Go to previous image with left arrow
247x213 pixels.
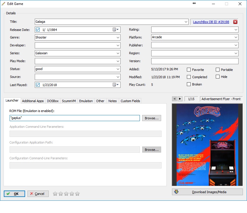174,99
